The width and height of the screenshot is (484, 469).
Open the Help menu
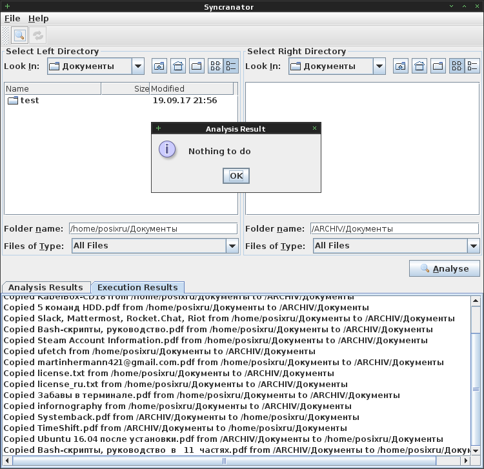(38, 19)
